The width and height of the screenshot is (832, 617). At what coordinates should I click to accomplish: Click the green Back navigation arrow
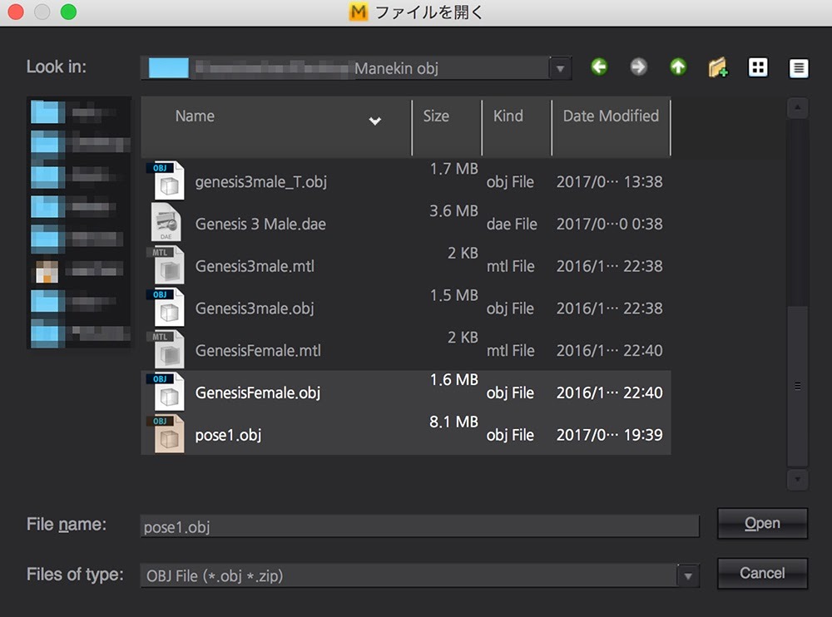(599, 67)
